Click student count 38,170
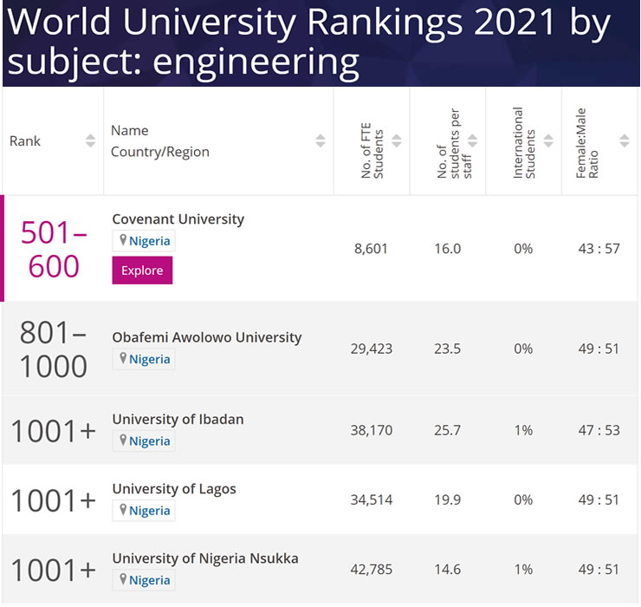Viewport: 641px width, 607px height. coord(372,431)
